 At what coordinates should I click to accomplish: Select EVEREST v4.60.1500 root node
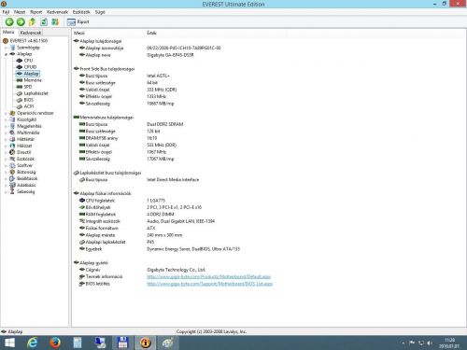pos(29,41)
